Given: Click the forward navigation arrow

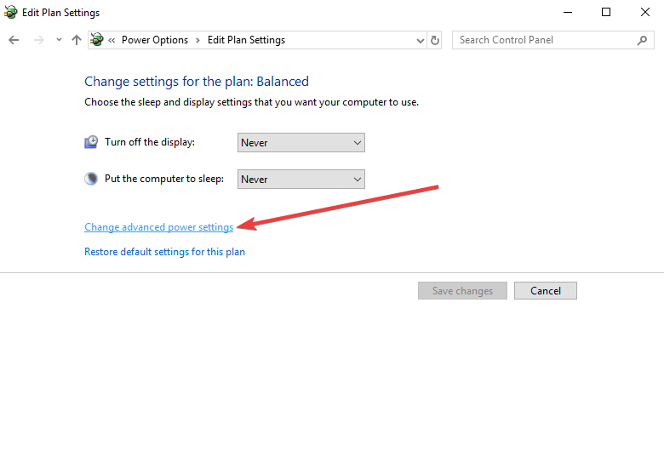Looking at the screenshot, I should point(38,40).
